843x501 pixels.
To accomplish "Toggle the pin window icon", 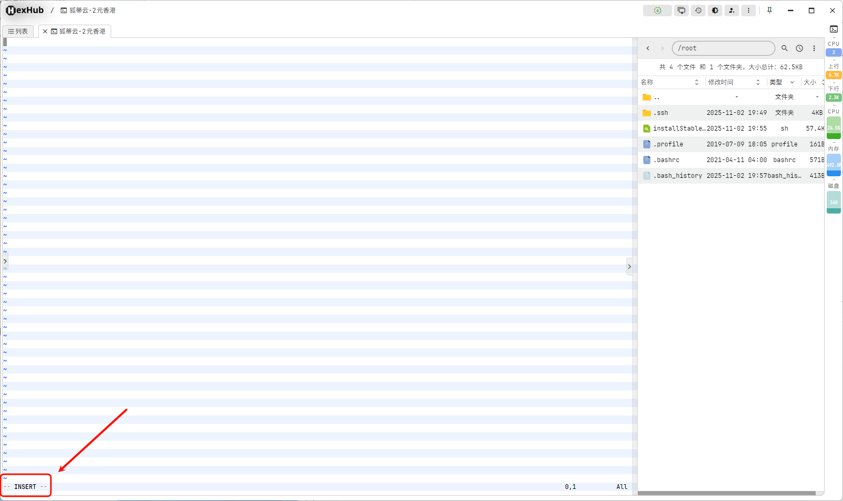I will (770, 10).
